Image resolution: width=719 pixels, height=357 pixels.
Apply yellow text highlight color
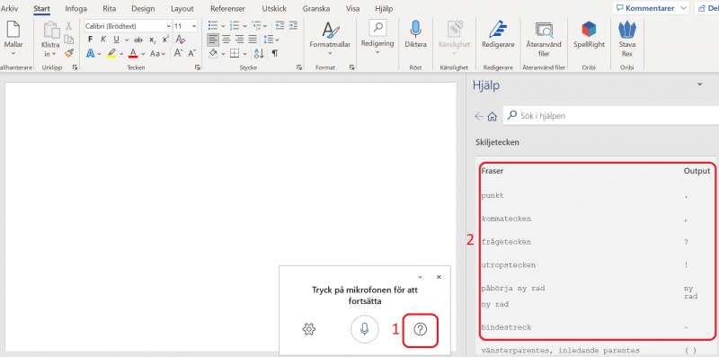[111, 54]
